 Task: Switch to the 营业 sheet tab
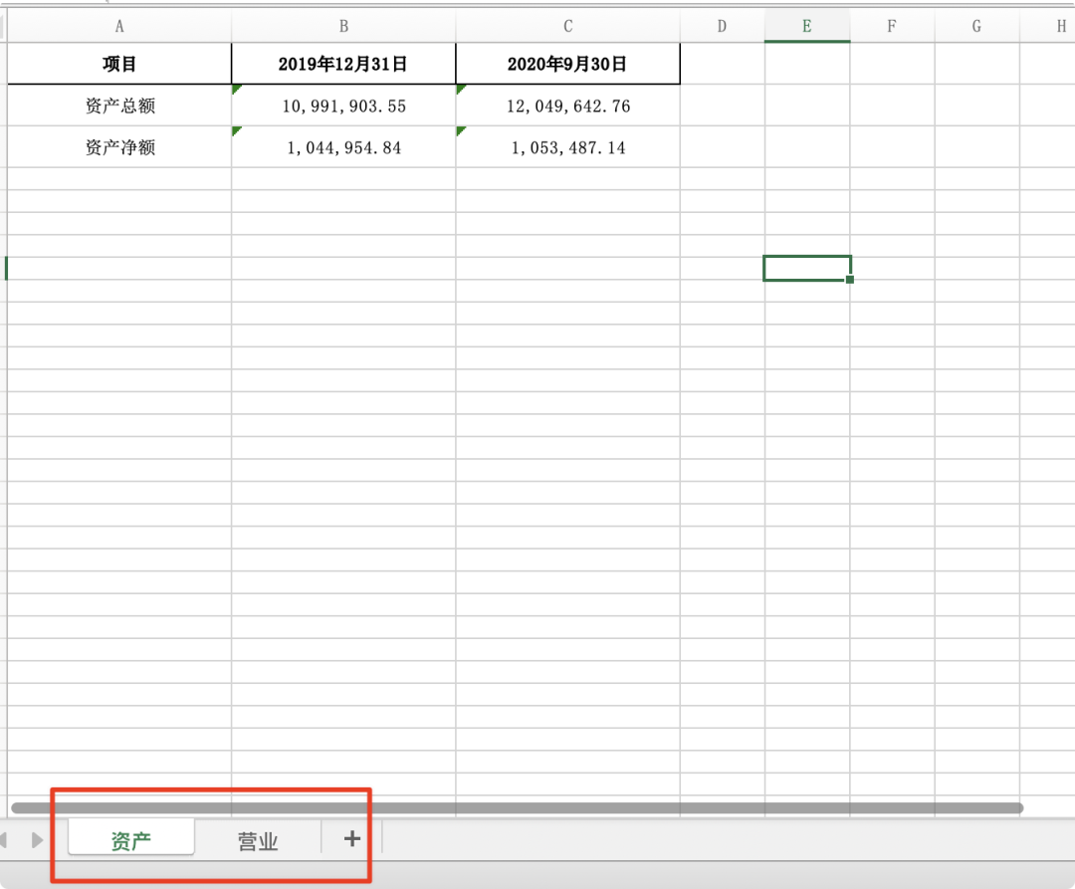pyautogui.click(x=258, y=841)
